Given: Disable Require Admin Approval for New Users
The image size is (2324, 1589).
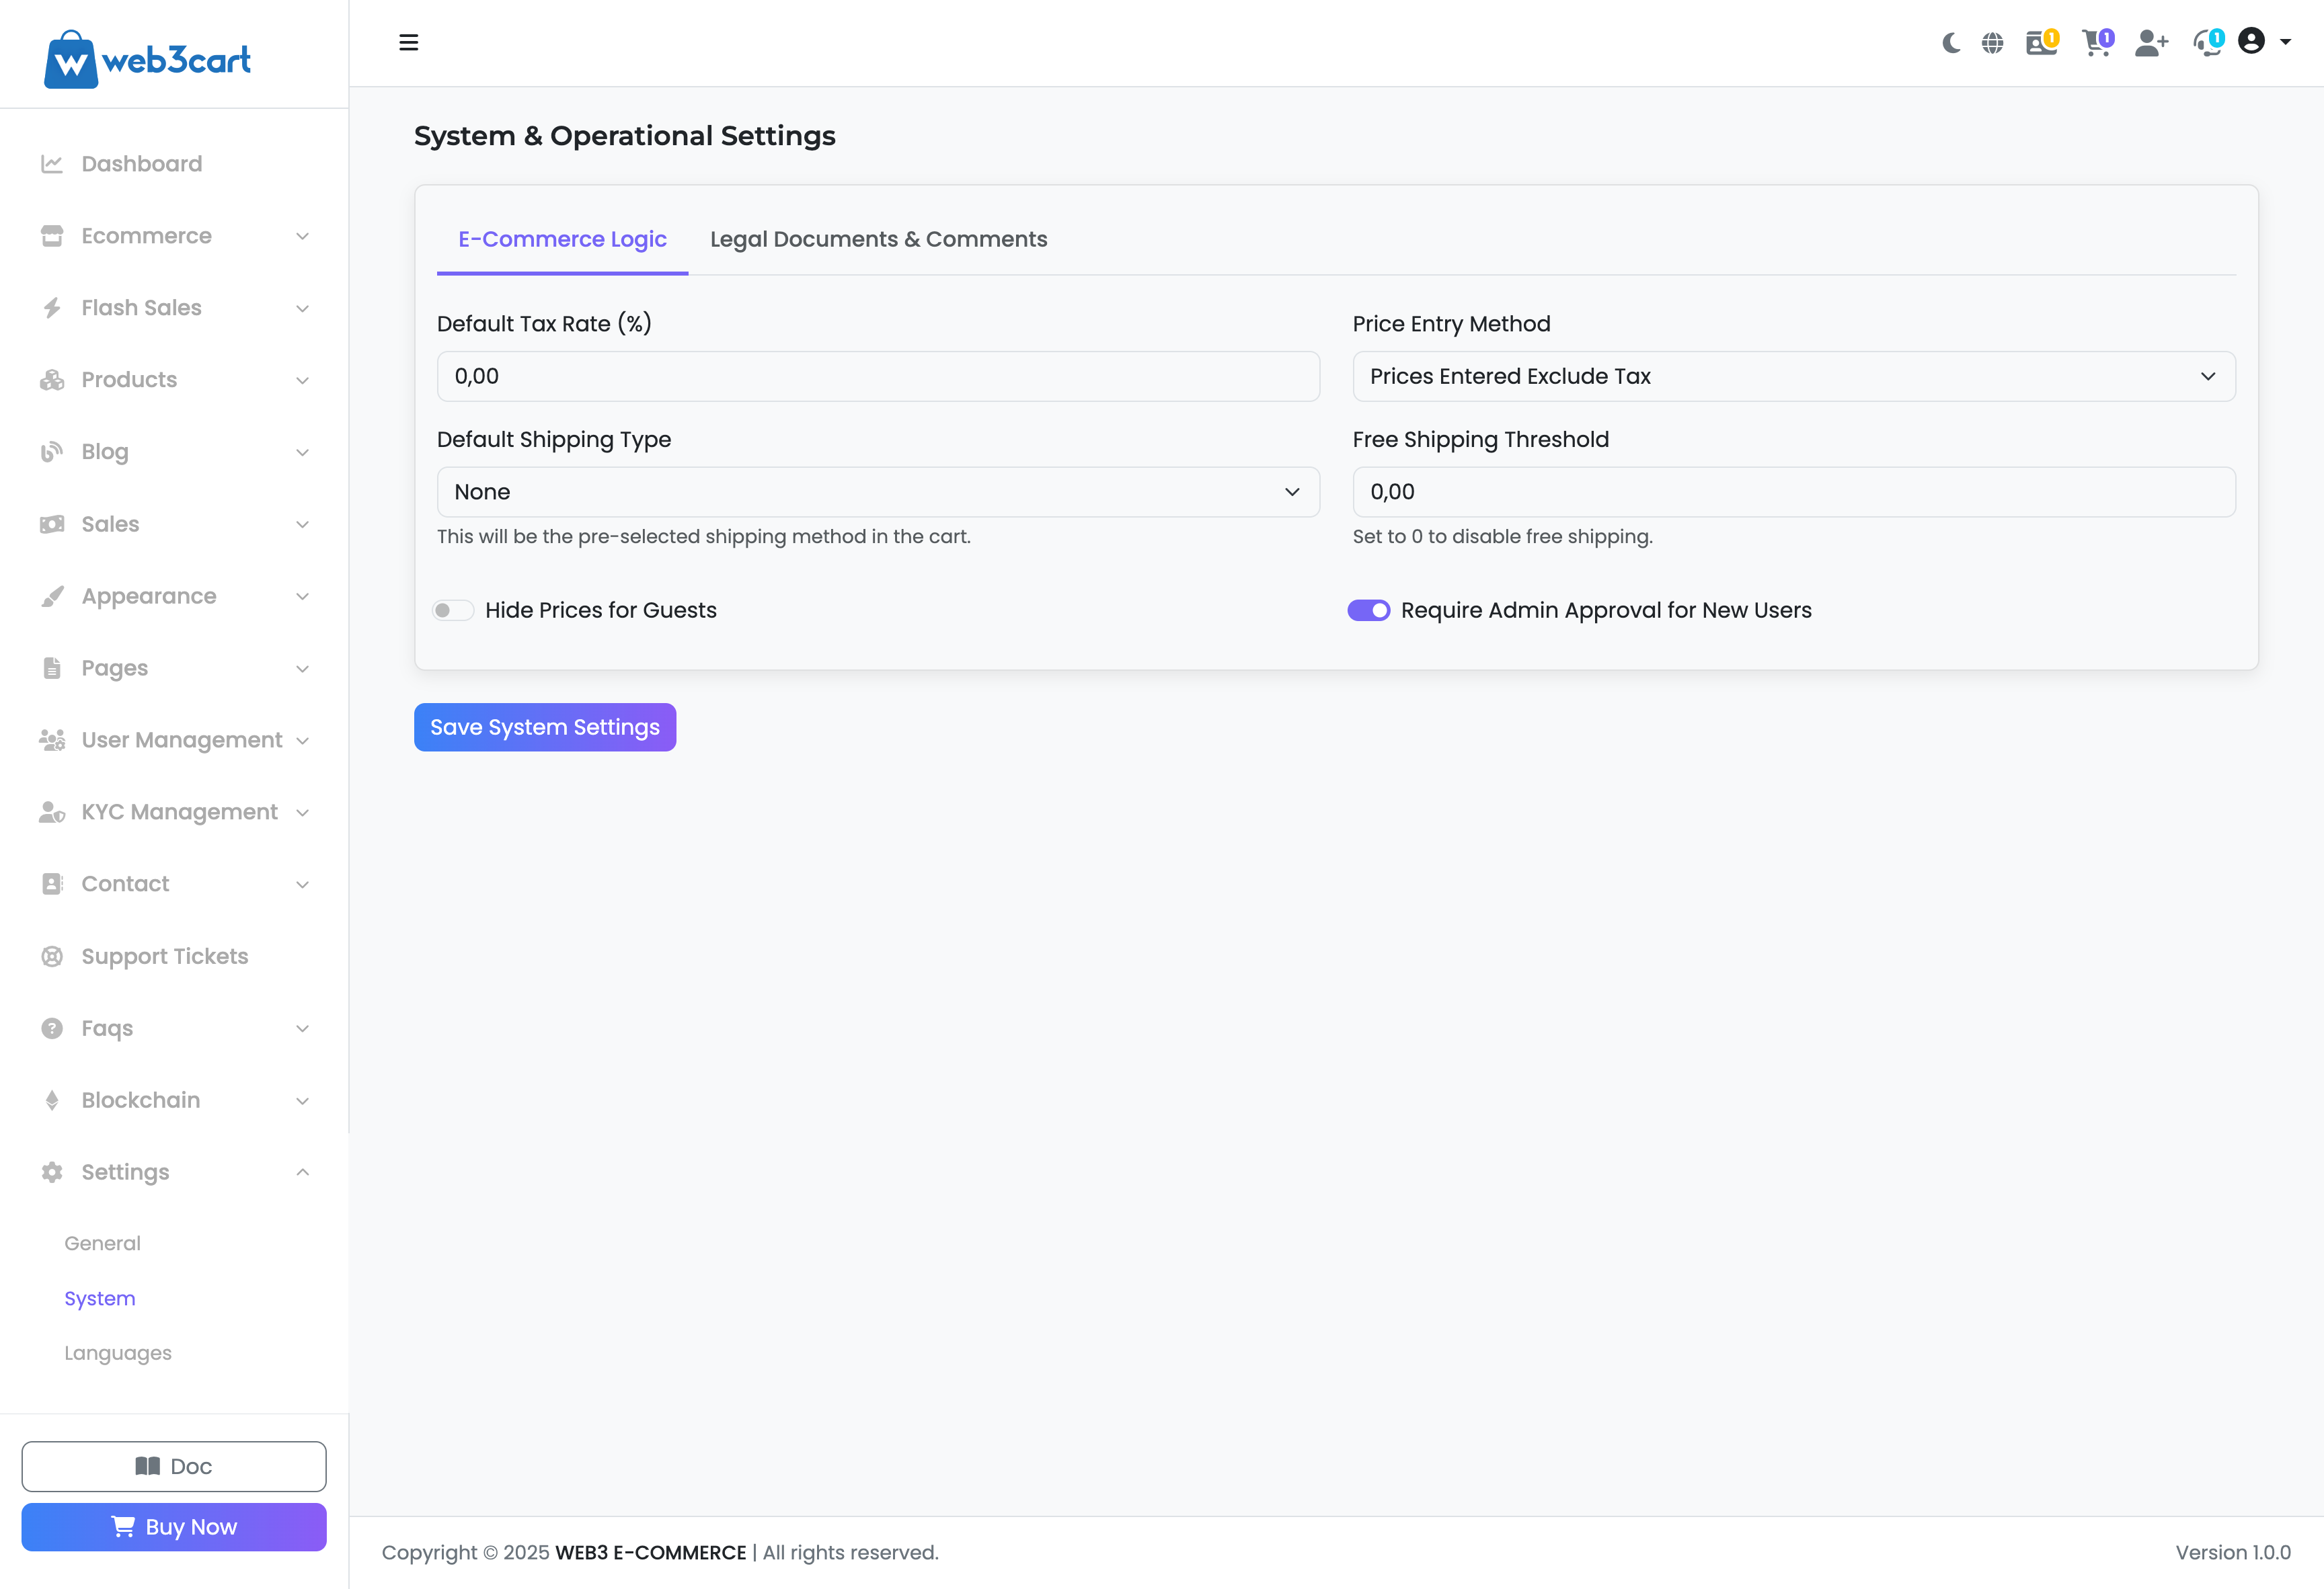Looking at the screenshot, I should tap(1368, 610).
